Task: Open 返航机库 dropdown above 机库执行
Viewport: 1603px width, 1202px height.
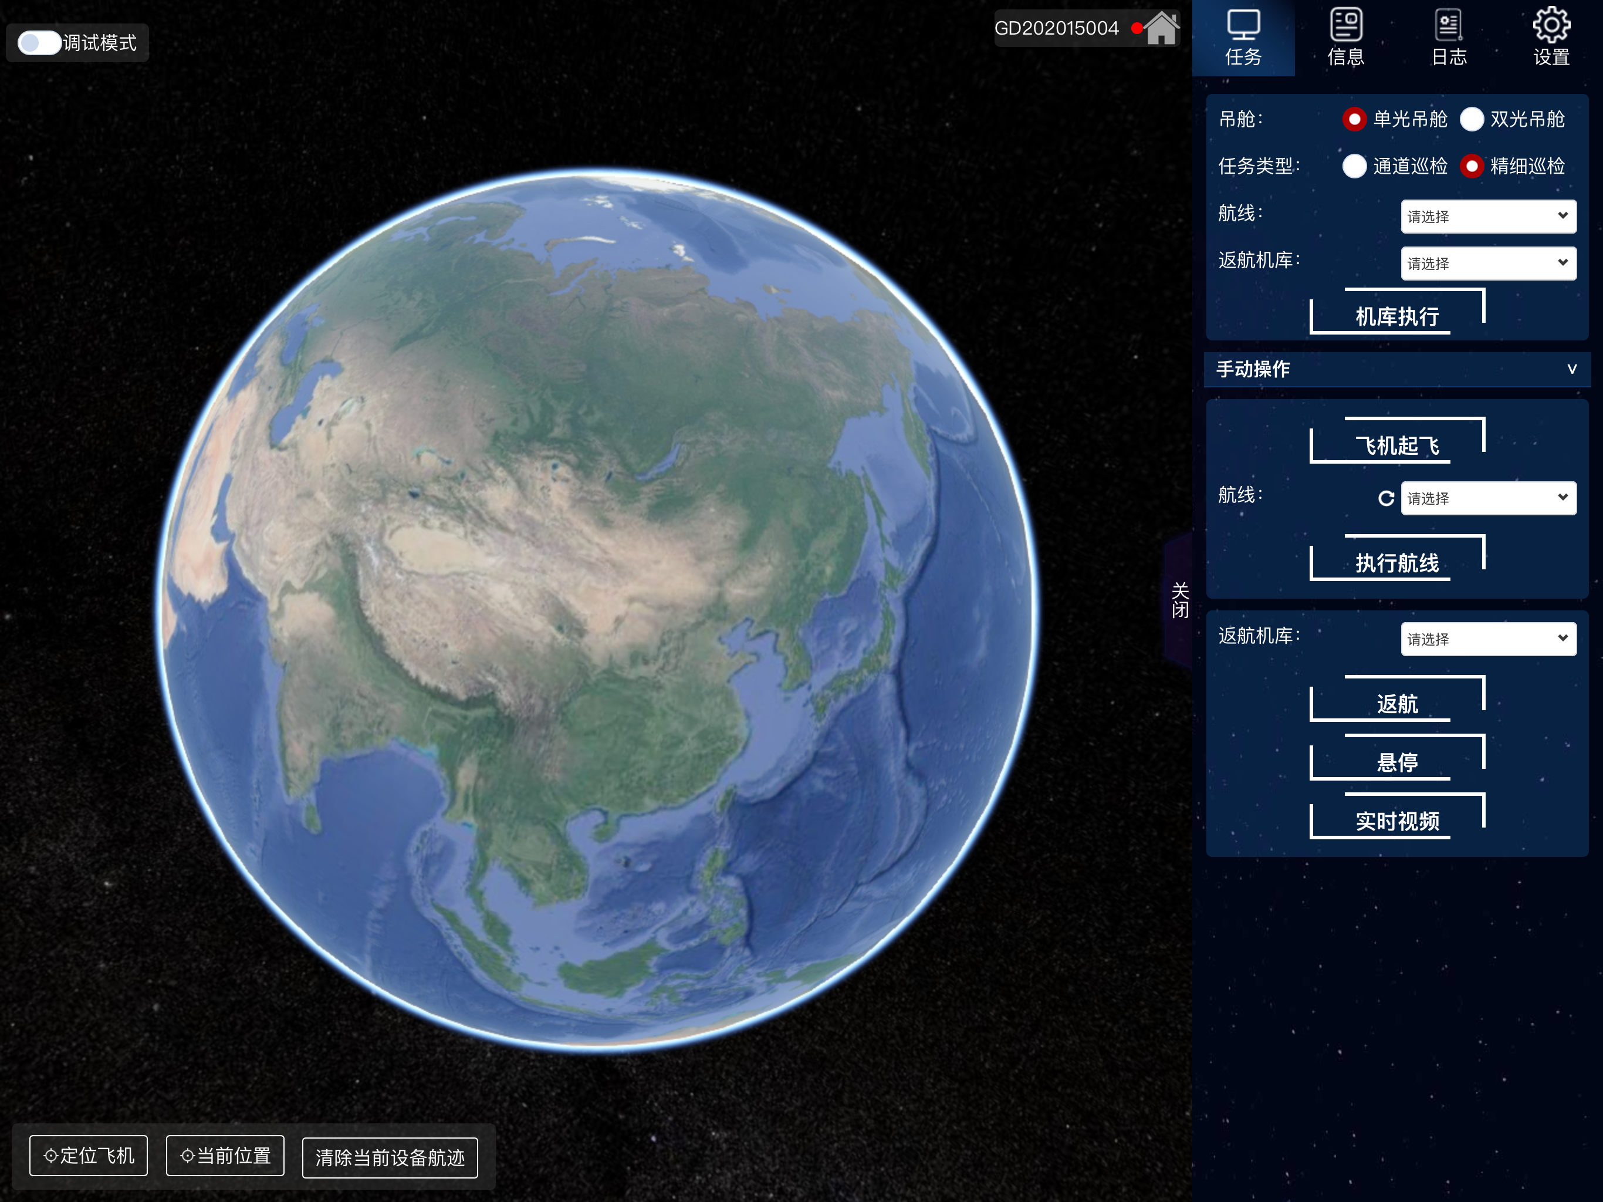Action: tap(1489, 263)
